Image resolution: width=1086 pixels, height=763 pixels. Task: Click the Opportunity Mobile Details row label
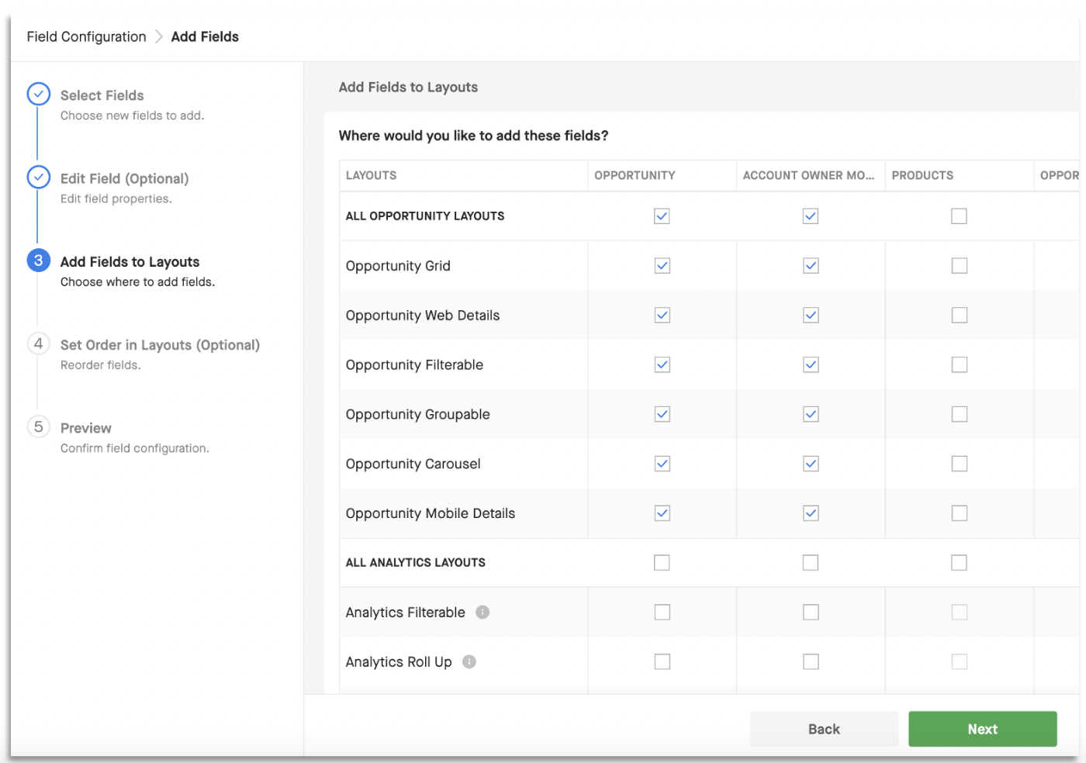(431, 513)
